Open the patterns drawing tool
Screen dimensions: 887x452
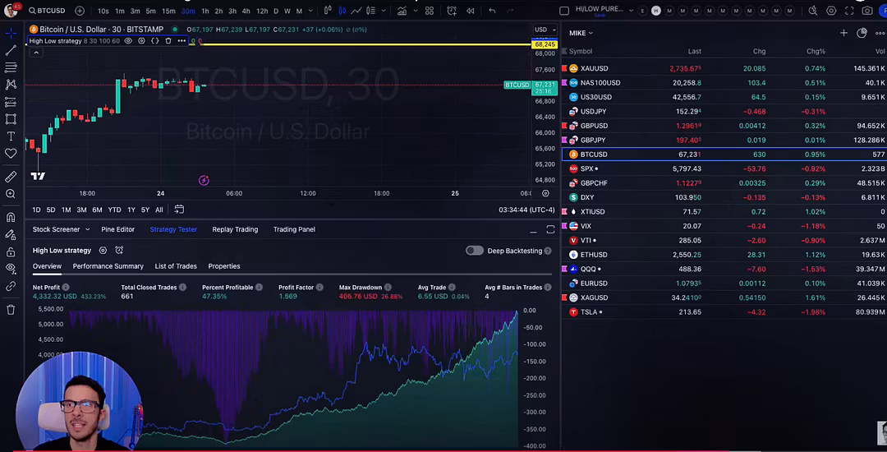tap(11, 85)
